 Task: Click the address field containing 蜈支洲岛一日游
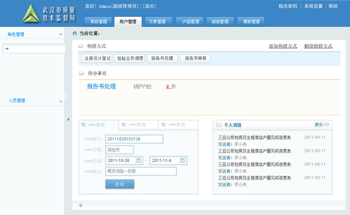pos(141,171)
